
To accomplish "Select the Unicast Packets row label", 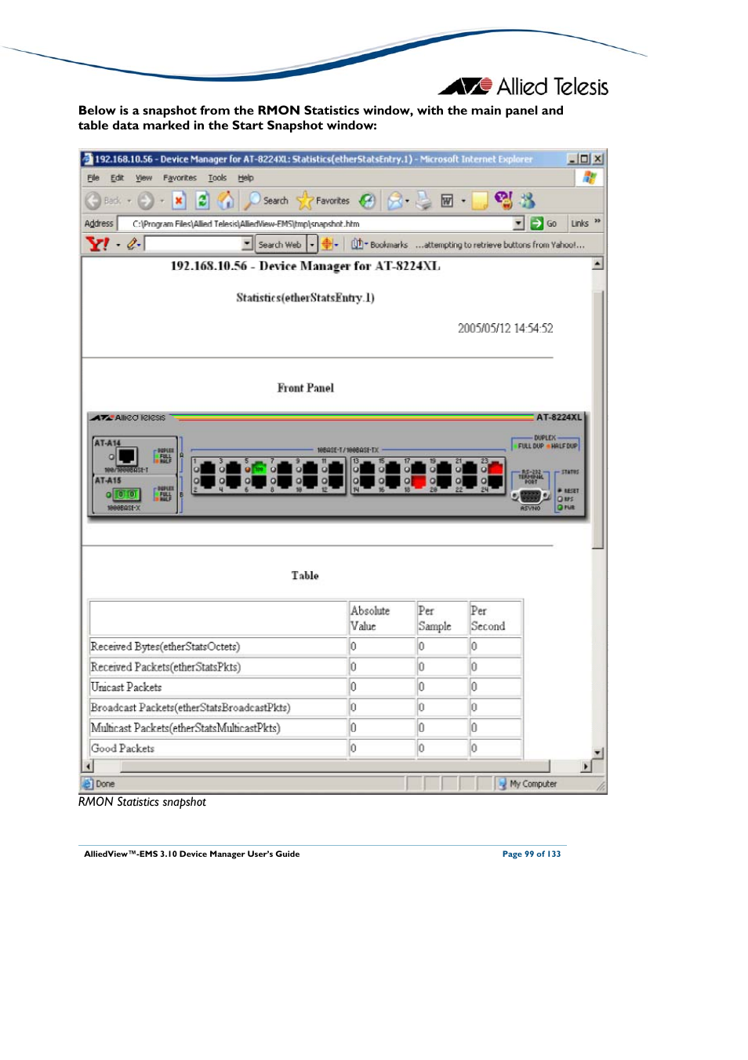I will (126, 687).
